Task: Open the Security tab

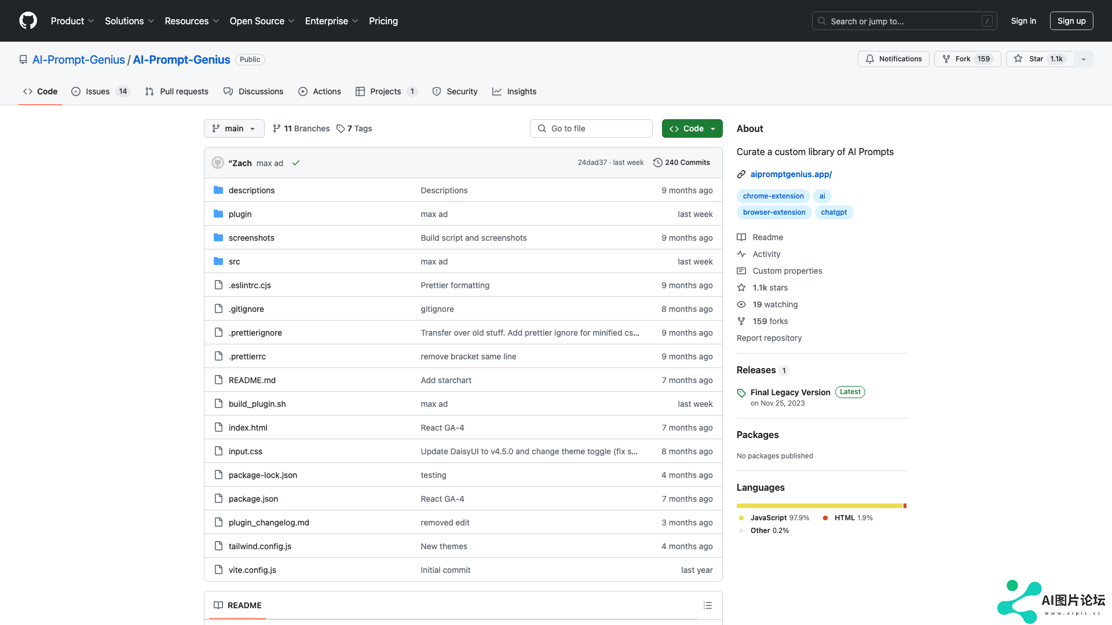Action: point(455,91)
